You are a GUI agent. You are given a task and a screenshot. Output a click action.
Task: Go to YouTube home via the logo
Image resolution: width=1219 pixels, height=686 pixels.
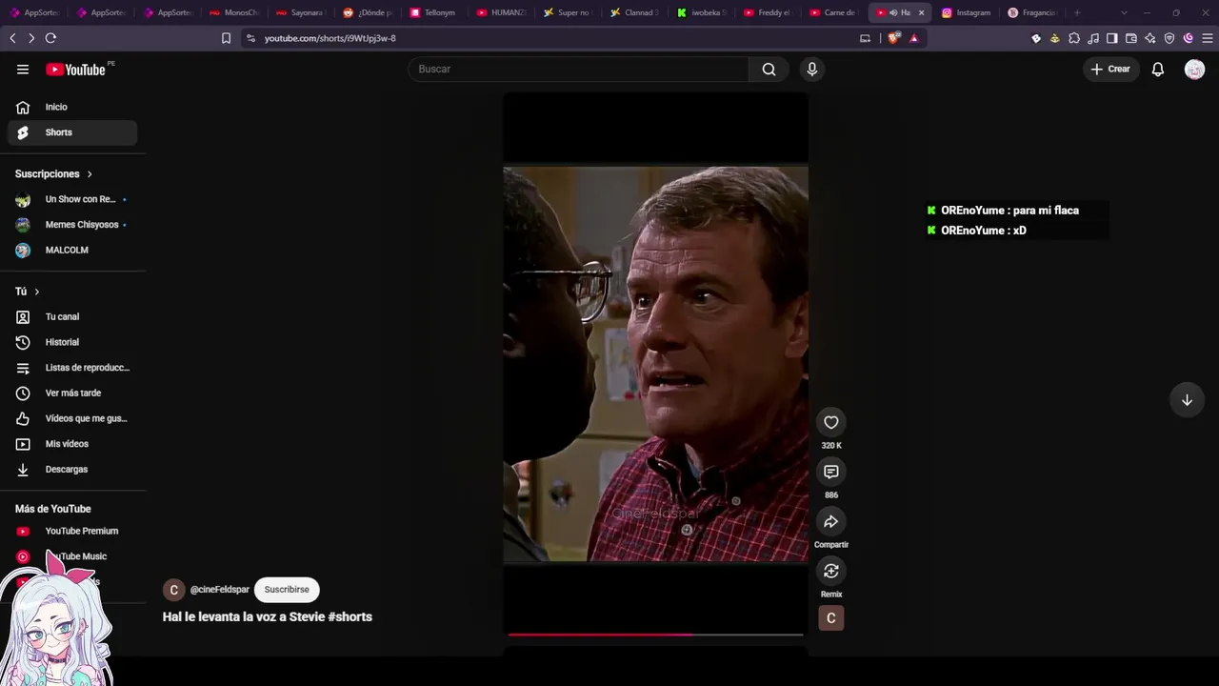click(75, 69)
